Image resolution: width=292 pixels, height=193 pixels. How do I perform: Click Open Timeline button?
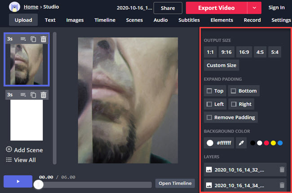[x=175, y=183]
